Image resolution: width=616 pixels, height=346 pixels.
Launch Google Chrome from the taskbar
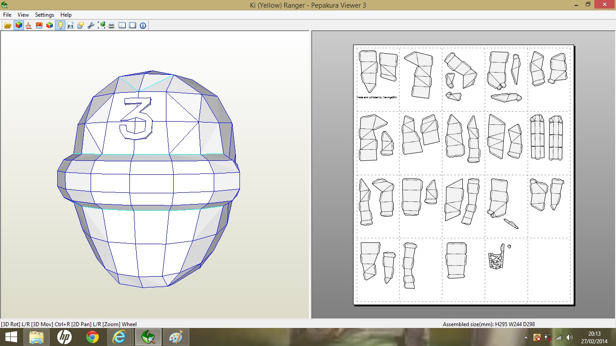click(92, 337)
